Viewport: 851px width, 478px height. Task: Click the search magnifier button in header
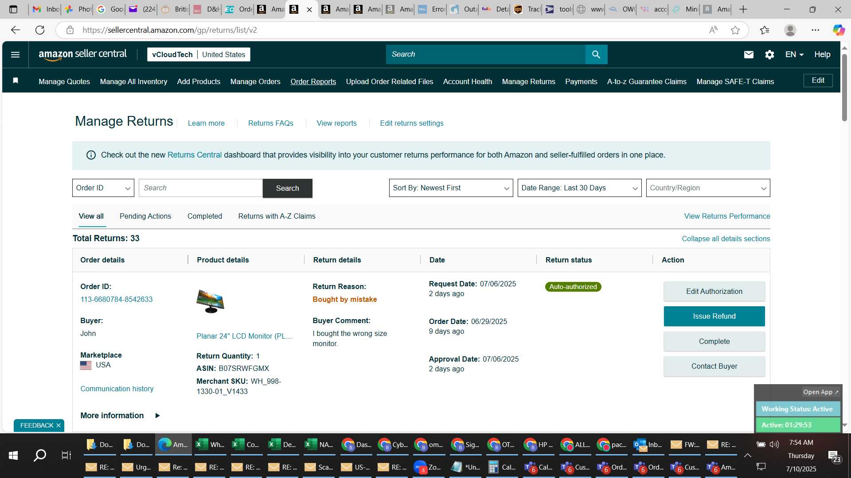click(596, 54)
